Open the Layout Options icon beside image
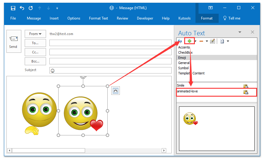 point(116,91)
